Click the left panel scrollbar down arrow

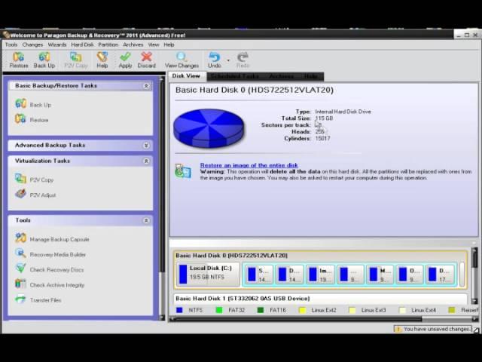coord(163,318)
